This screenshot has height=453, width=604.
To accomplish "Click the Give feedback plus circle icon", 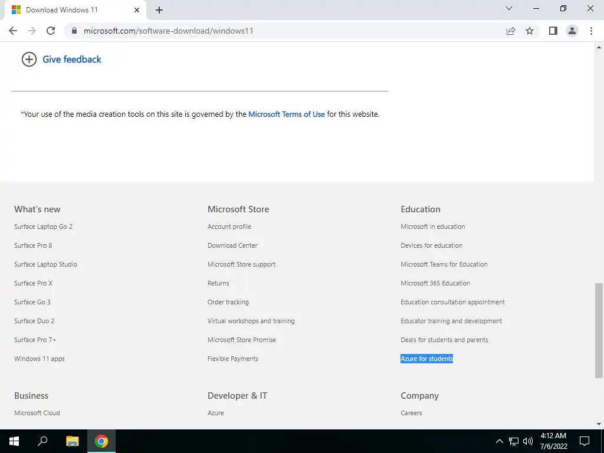I will point(29,60).
